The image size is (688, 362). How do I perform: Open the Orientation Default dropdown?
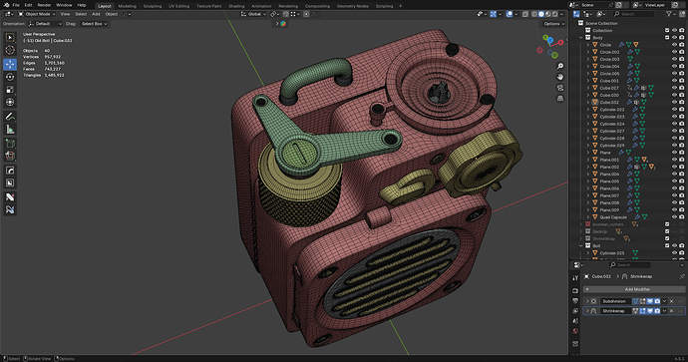click(x=45, y=24)
